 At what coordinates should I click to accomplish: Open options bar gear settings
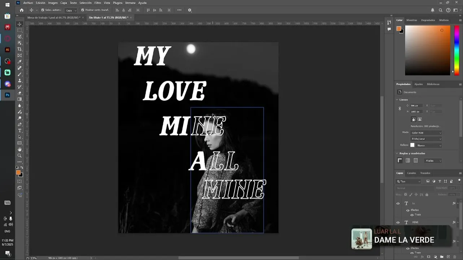190,10
